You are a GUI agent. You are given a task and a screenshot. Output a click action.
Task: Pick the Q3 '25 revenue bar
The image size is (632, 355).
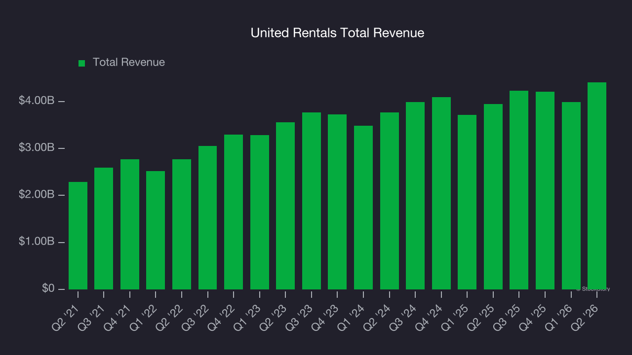click(519, 190)
